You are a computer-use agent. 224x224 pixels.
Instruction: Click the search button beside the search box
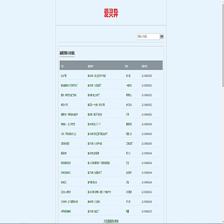coord(162,37)
